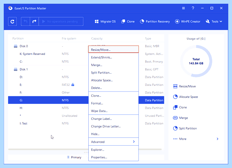Screen dimensions: 232x168
Task: Select the highlighted G: partition
Action: click(86, 100)
